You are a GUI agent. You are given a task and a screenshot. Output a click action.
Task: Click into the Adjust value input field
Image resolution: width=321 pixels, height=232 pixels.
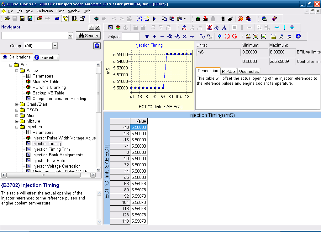(x=131, y=36)
